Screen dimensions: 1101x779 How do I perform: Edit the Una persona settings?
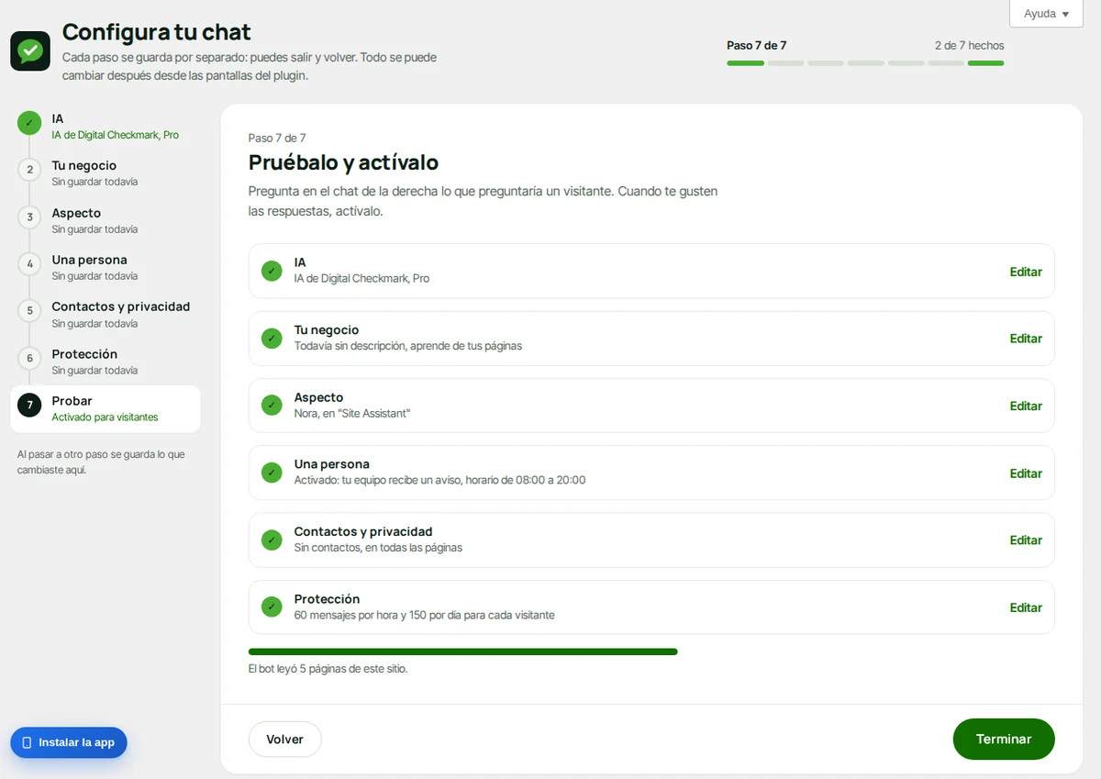click(x=1026, y=473)
